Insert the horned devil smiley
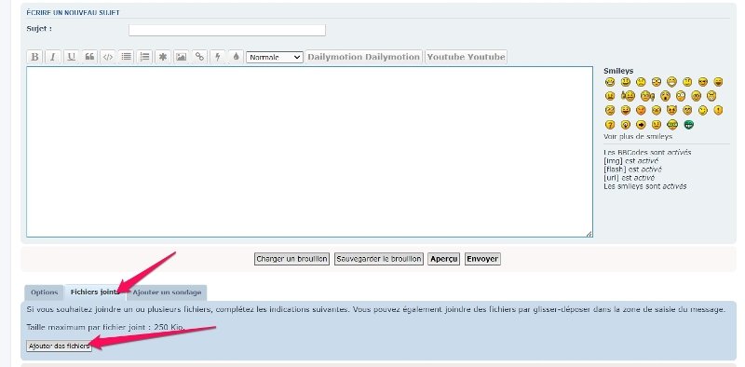Viewport: 745px width, 367px height. (671, 110)
